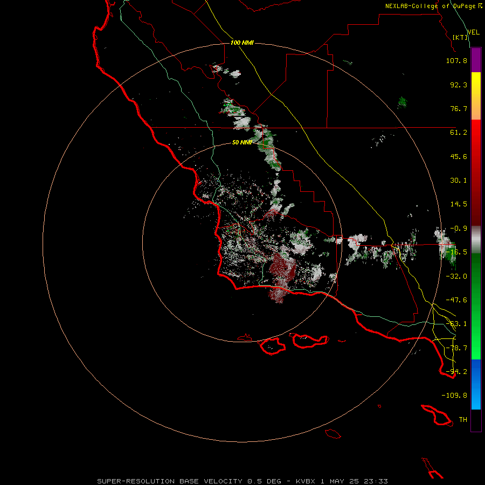The image size is (485, 485).
Task: Pick the green segment of the color bar
Action: [476, 306]
